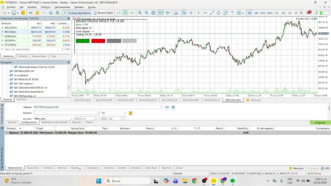Image resolution: width=331 pixels, height=186 pixels.
Task: Open the account notifications icon with badge
Action: point(309,13)
